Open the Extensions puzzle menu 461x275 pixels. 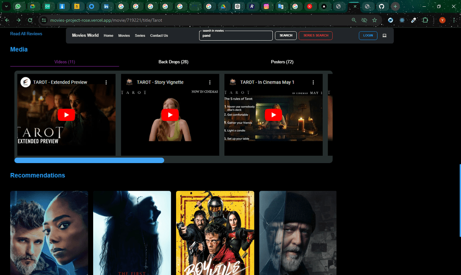425,20
